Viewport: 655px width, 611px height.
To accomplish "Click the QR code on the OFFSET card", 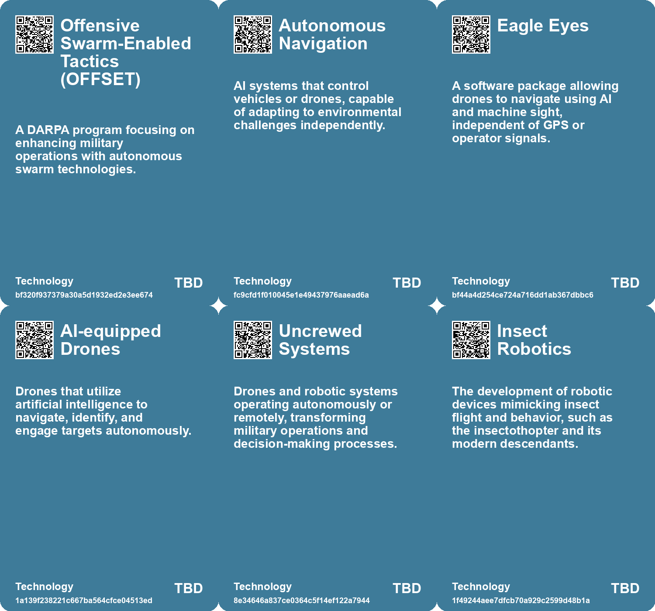I will point(34,34).
